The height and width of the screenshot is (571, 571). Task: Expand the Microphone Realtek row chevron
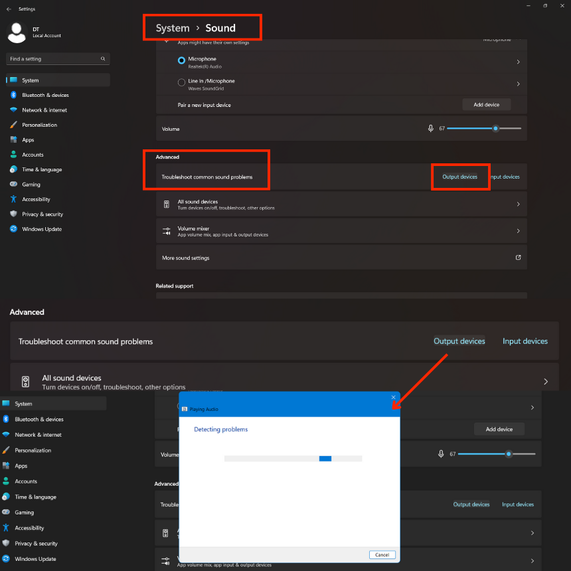(x=518, y=62)
